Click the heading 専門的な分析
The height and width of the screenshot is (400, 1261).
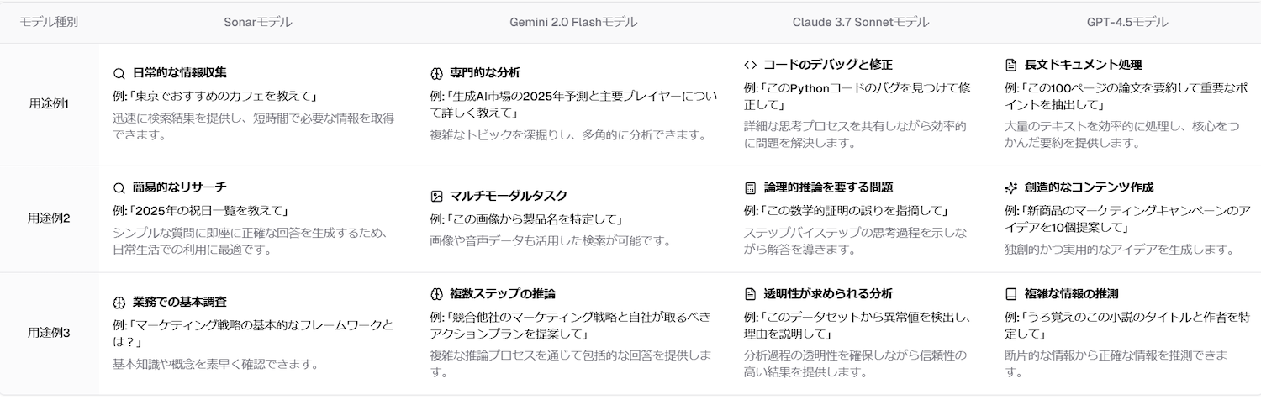[485, 73]
